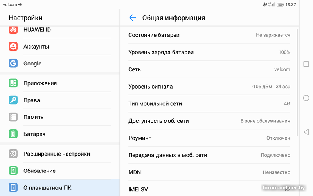The image size is (313, 196).
Task: Open the Батарея settings entry
Action: pyautogui.click(x=60, y=134)
